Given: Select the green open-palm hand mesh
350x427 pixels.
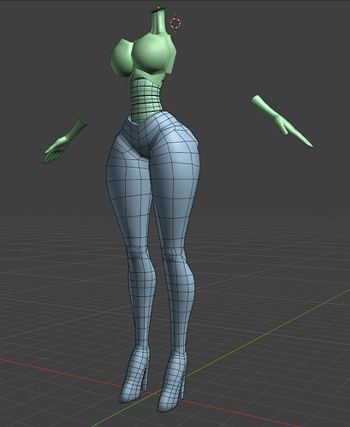Looking at the screenshot, I should (64, 141).
